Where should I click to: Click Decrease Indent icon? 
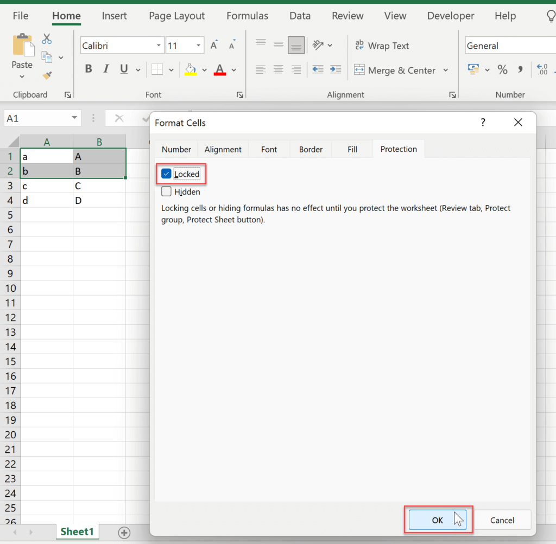318,69
